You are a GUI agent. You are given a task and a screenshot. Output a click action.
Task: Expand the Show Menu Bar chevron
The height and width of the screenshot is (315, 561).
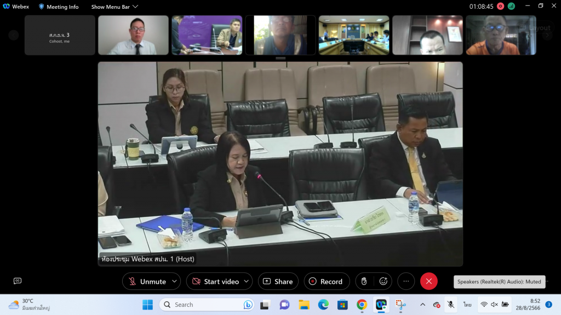pyautogui.click(x=135, y=7)
